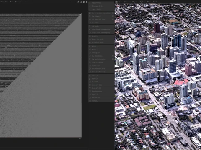Viewport: 201px width, 150px height.
Task: Choose the Store UV command
Action: click(x=101, y=95)
